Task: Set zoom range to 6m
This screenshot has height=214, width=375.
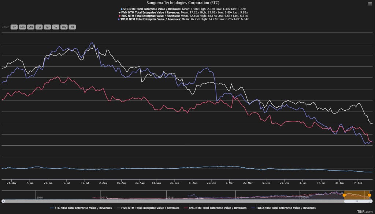Action: tap(22, 27)
